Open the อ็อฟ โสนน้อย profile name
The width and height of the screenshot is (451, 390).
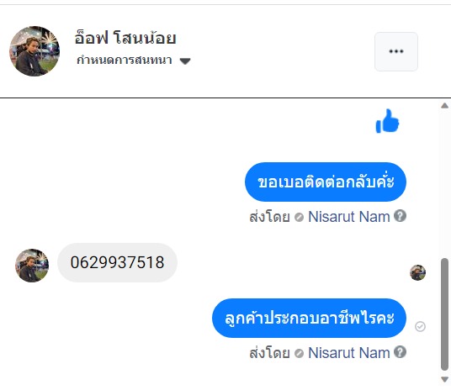(125, 38)
